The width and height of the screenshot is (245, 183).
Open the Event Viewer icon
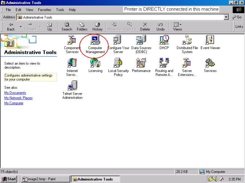point(210,40)
